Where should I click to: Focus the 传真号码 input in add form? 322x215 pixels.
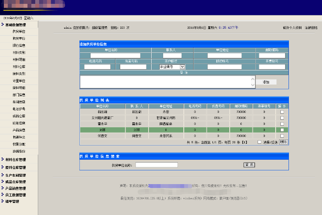pos(133,67)
